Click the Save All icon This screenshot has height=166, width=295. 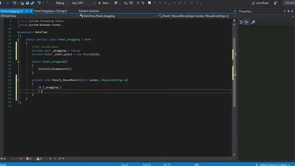coord(32,3)
